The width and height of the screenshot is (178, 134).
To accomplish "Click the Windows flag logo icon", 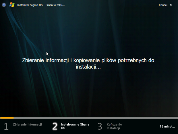I will pyautogui.click(x=12, y=5).
